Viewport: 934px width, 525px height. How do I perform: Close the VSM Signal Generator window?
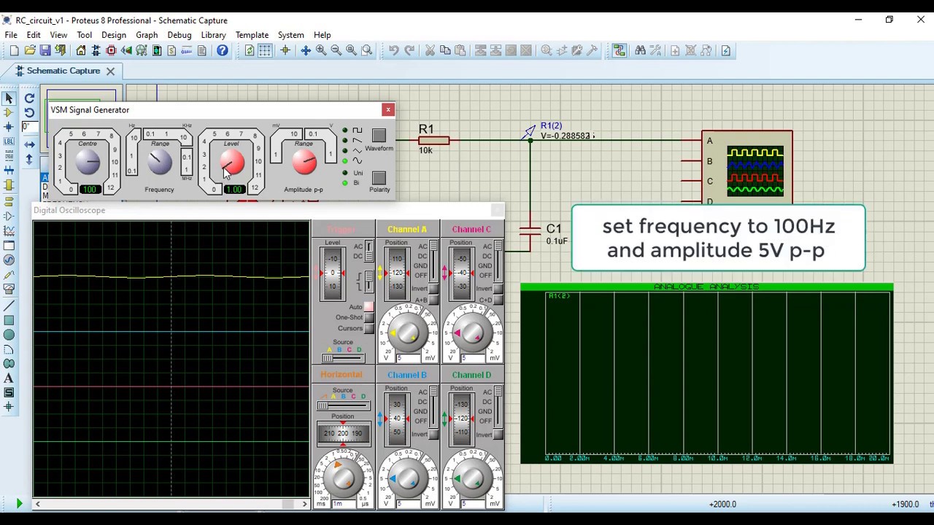[388, 109]
